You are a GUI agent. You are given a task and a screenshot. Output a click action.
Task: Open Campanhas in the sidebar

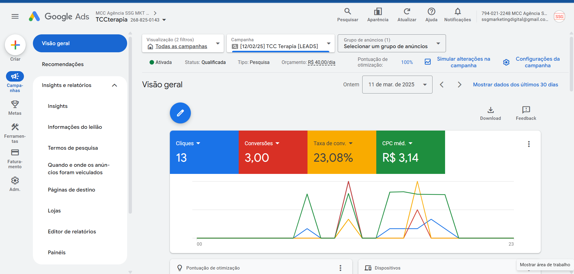tap(15, 82)
